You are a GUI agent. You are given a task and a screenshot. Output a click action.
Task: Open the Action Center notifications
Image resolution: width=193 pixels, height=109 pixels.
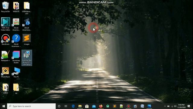click(x=189, y=106)
